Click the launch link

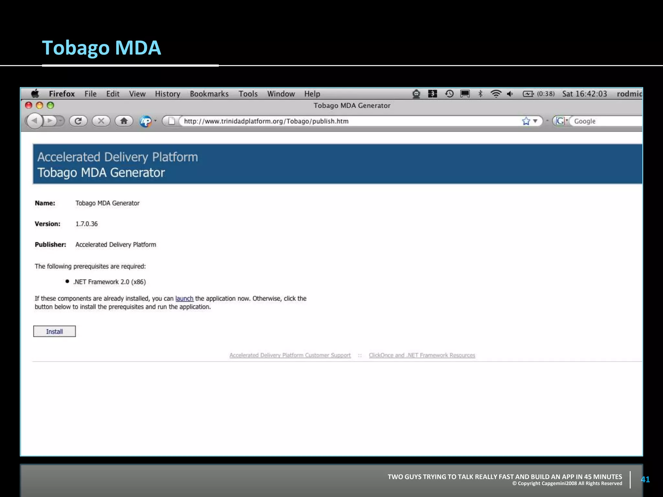click(184, 298)
